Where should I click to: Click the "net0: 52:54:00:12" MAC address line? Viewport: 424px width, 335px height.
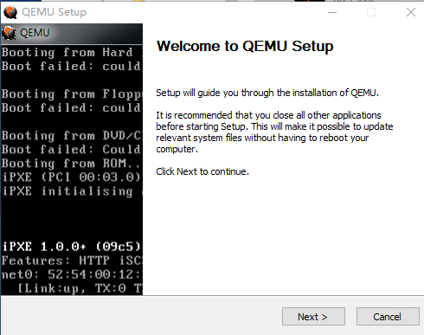click(x=72, y=274)
